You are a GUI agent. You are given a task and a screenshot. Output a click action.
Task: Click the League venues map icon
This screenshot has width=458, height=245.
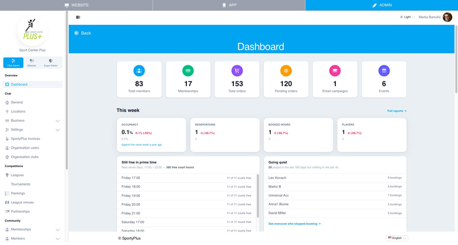(7, 203)
